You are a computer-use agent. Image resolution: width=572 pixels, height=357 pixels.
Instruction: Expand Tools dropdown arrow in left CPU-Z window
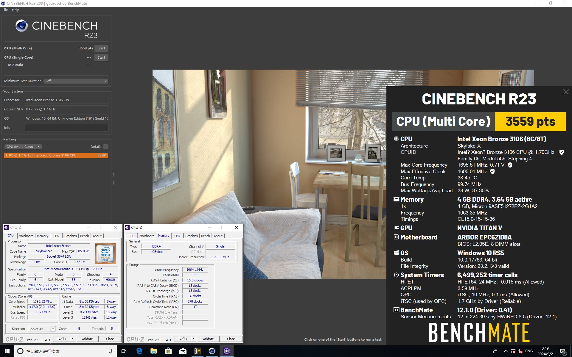click(72, 339)
